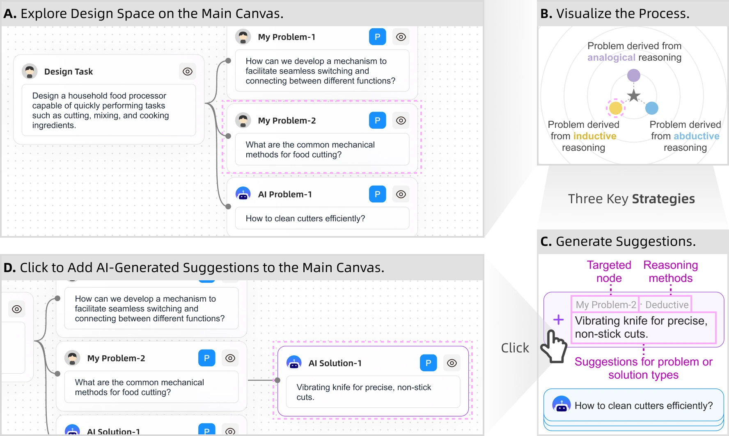The image size is (729, 436).
Task: Click the 'Deductive' reasoning method tag
Action: click(x=666, y=304)
